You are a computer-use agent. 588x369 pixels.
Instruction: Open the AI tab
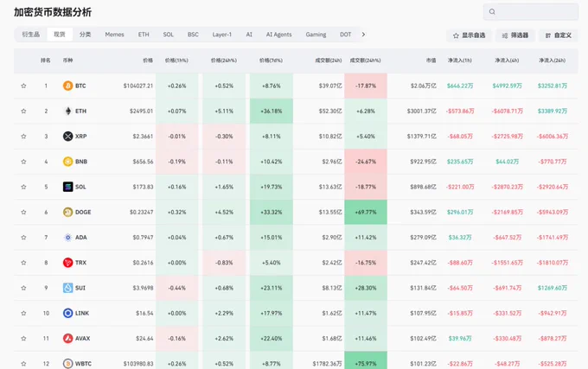(x=249, y=35)
